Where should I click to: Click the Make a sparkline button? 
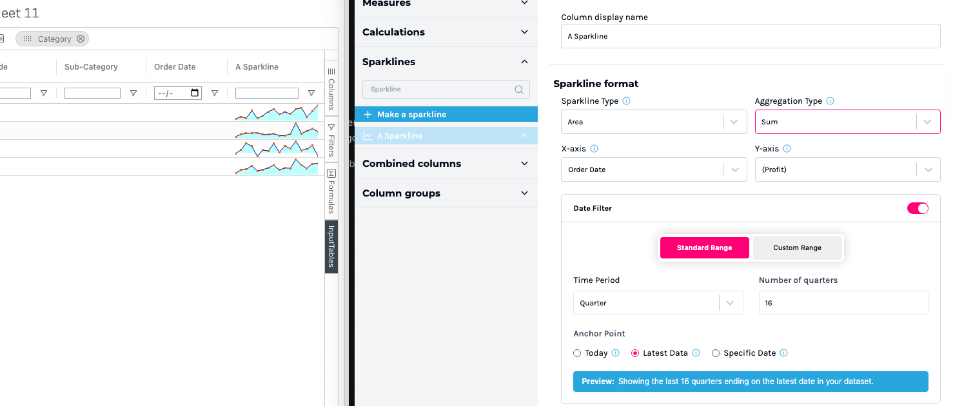click(x=446, y=114)
